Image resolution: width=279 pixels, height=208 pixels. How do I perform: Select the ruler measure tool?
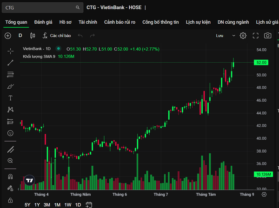tap(11, 149)
